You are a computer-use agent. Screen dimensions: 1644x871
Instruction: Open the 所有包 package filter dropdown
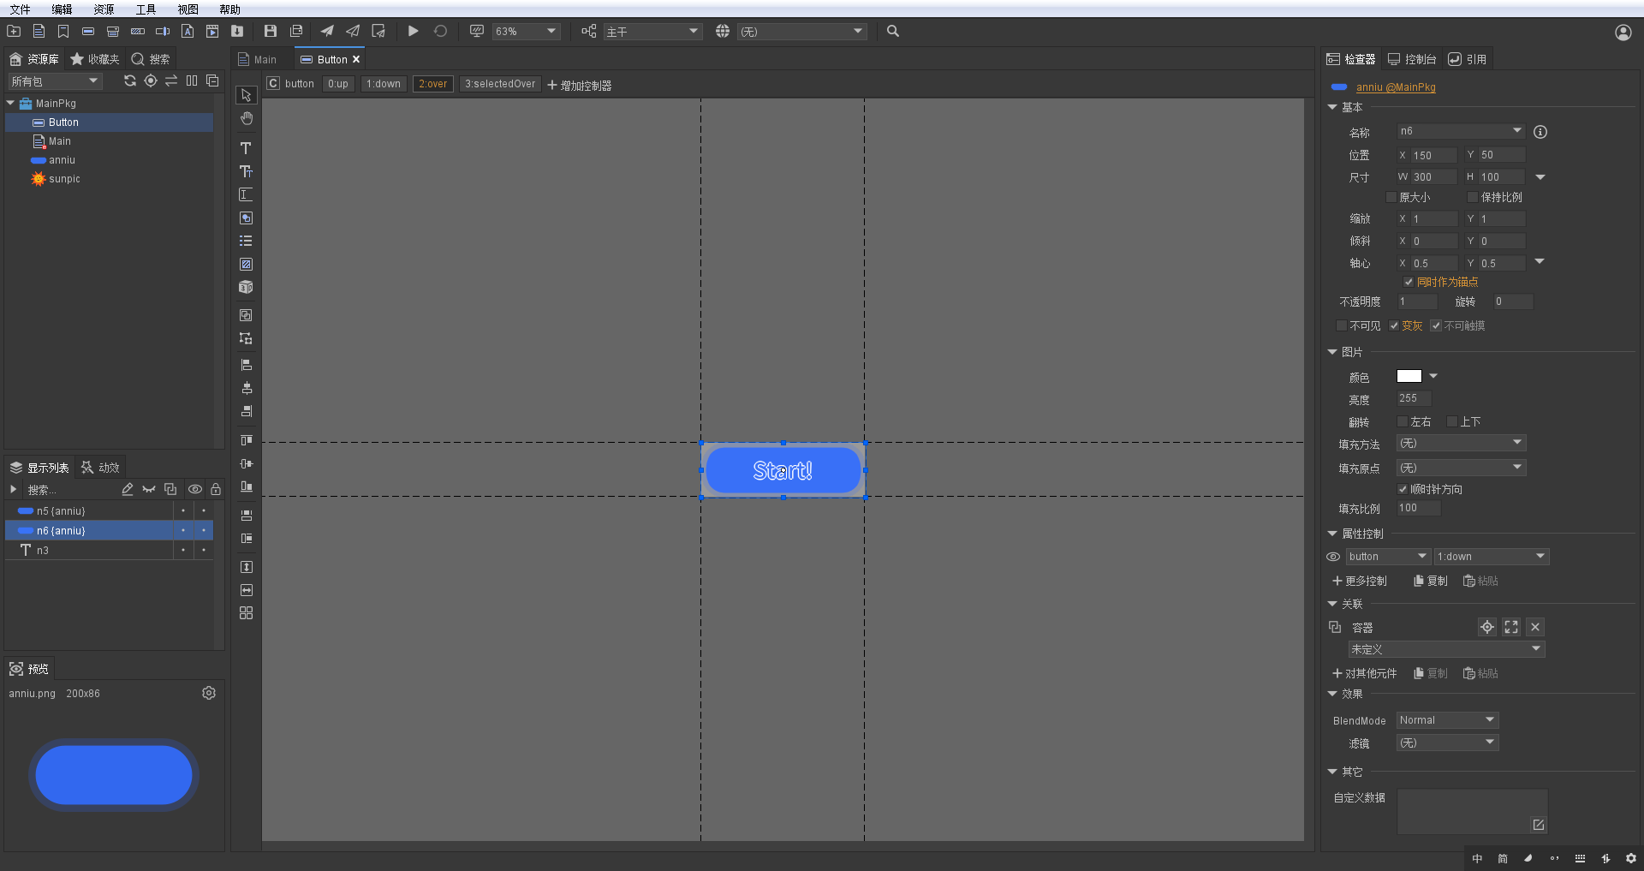coord(55,81)
